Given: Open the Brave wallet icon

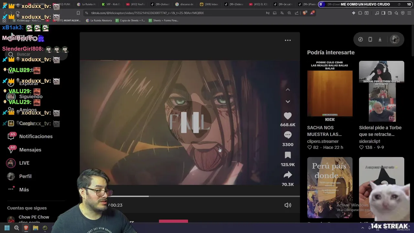Looking at the screenshot, I should pos(390,13).
